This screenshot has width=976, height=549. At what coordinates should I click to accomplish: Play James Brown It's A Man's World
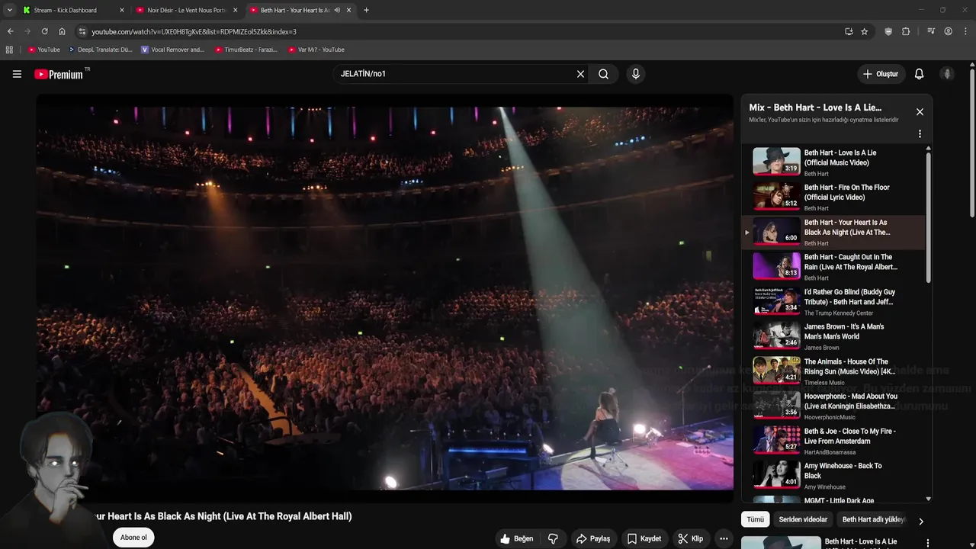pos(834,336)
